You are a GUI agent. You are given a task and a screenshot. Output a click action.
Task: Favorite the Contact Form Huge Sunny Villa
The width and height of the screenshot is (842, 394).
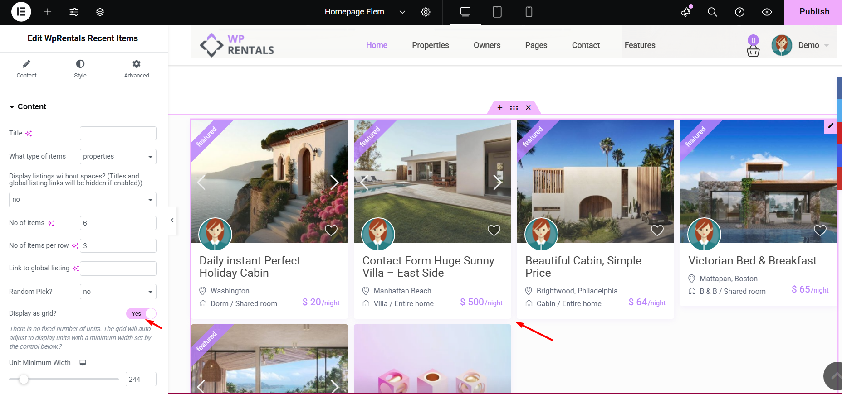494,230
